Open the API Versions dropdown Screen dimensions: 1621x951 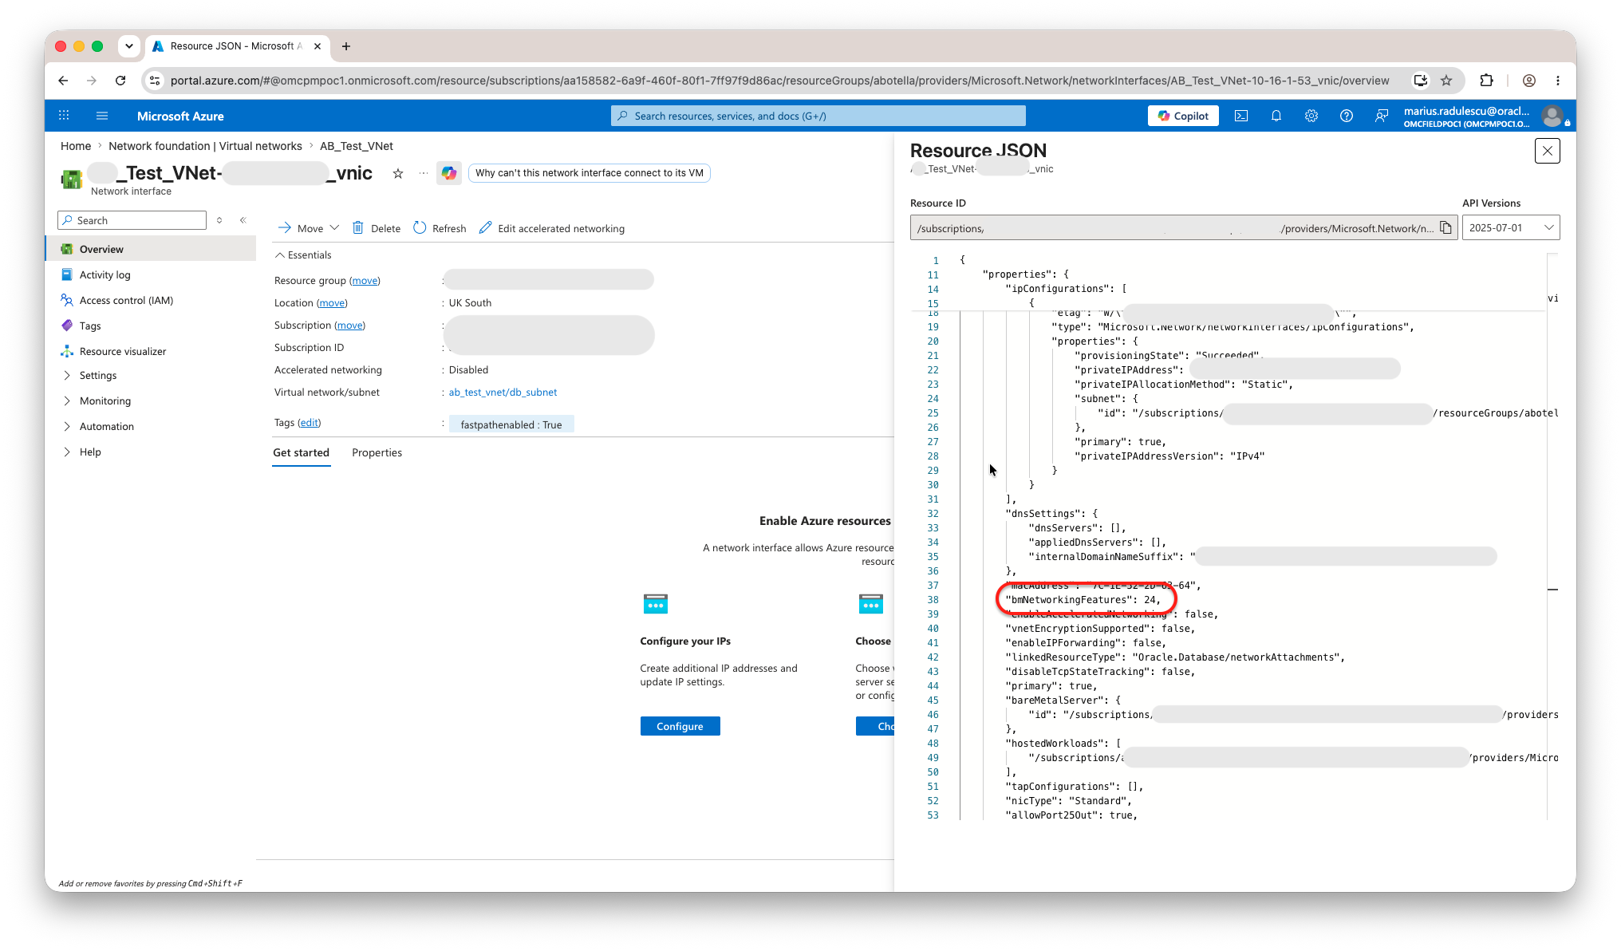tap(1511, 227)
